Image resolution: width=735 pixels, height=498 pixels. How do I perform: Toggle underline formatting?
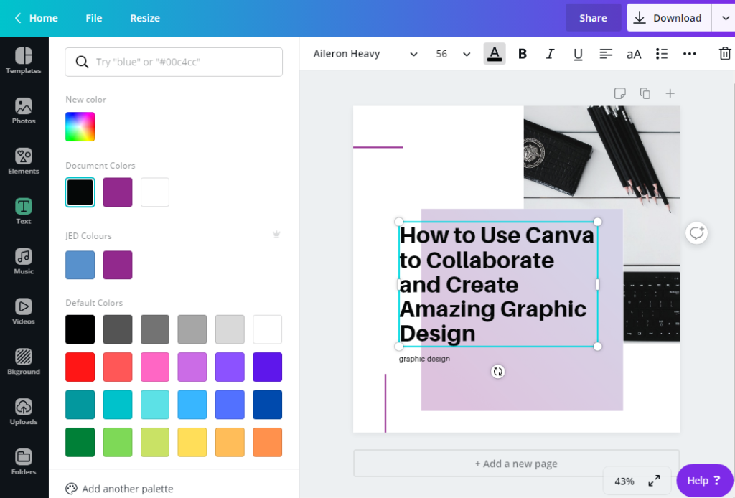pyautogui.click(x=578, y=53)
